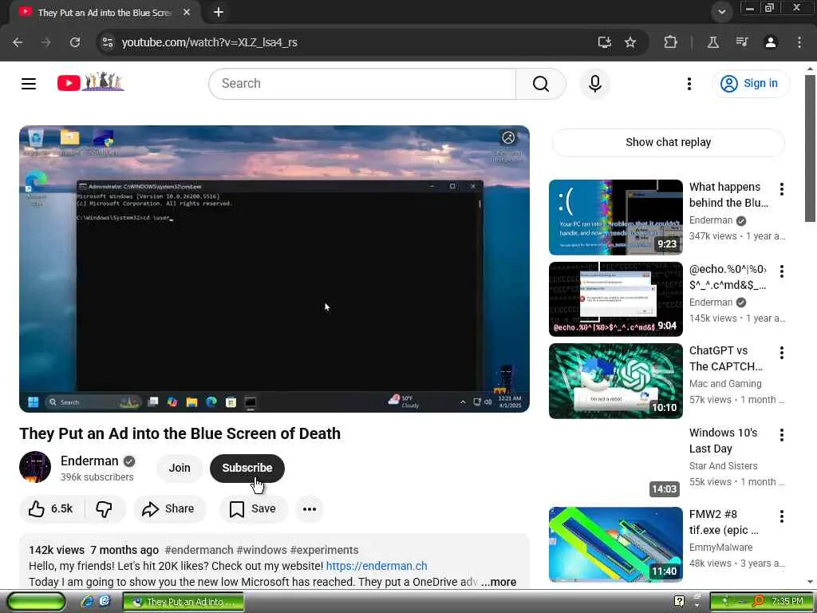Open the '@echo.%0^|%0' video thumbnail
Screen dimensions: 817x613
pyautogui.click(x=615, y=299)
